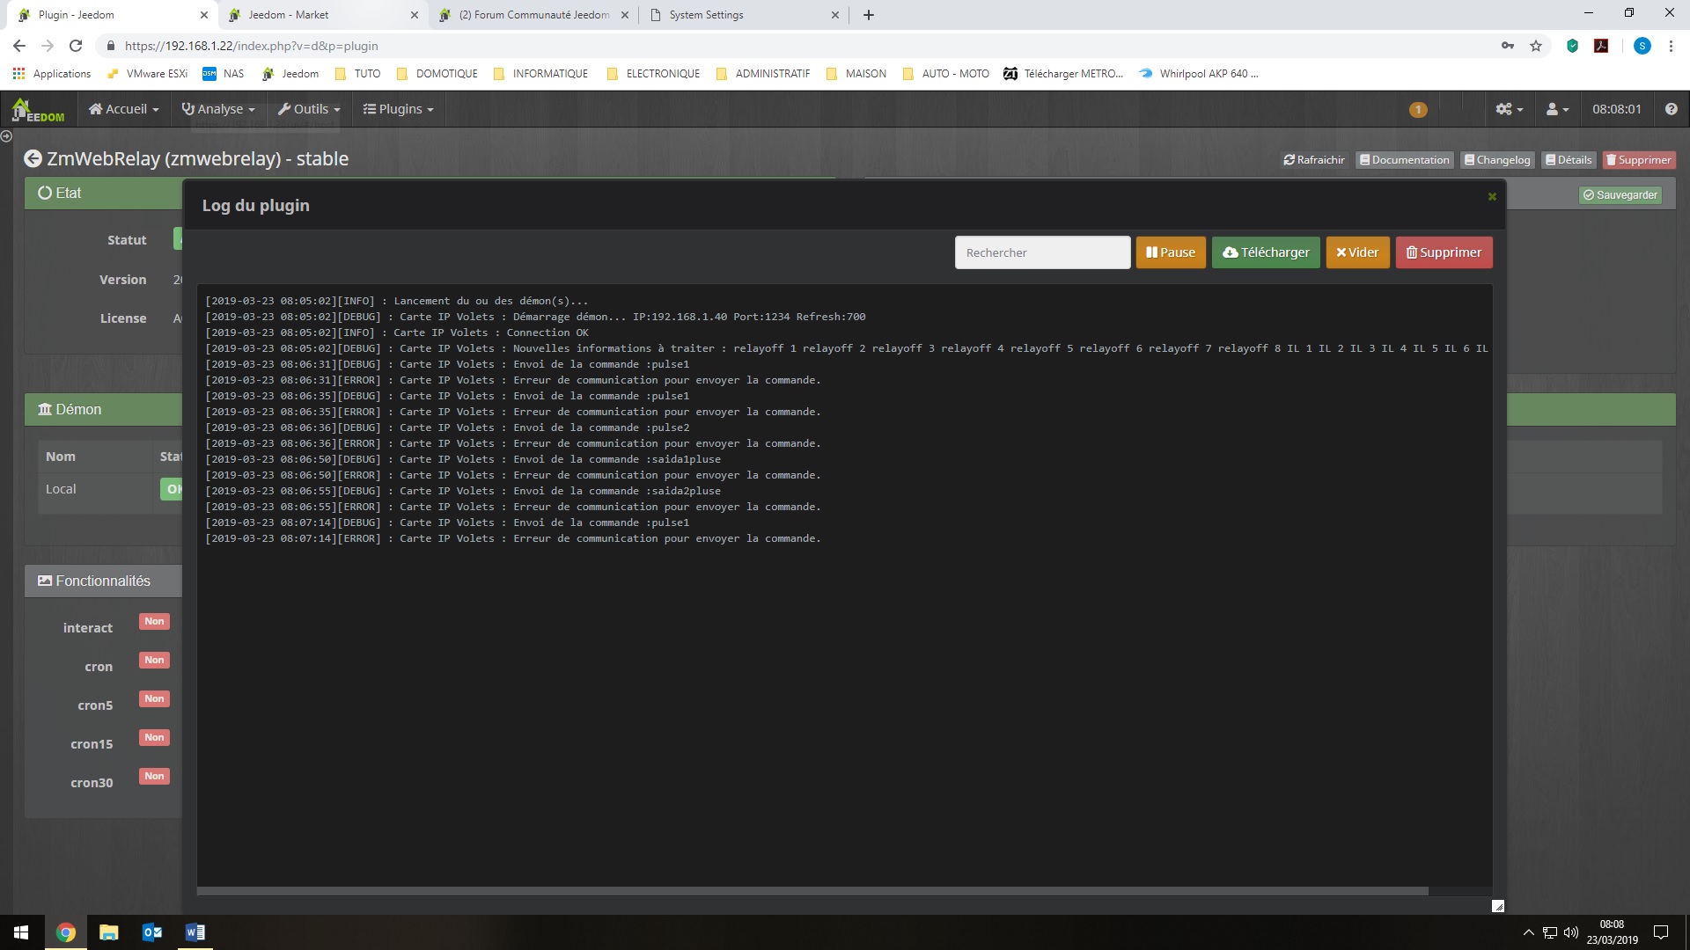Screen dimensions: 1690x950
Task: Open the VMware ESXi bookmark
Action: [x=147, y=74]
